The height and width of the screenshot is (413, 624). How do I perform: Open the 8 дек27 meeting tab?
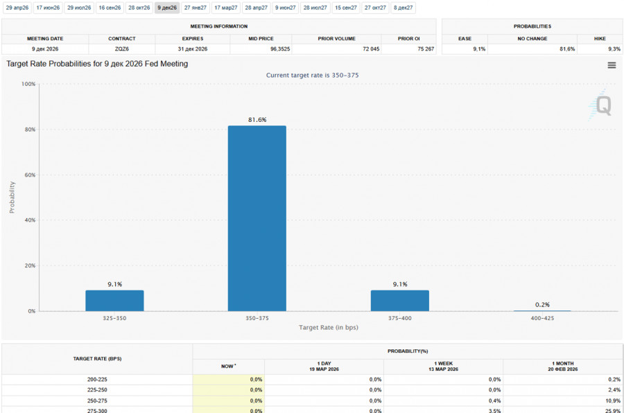(x=403, y=8)
